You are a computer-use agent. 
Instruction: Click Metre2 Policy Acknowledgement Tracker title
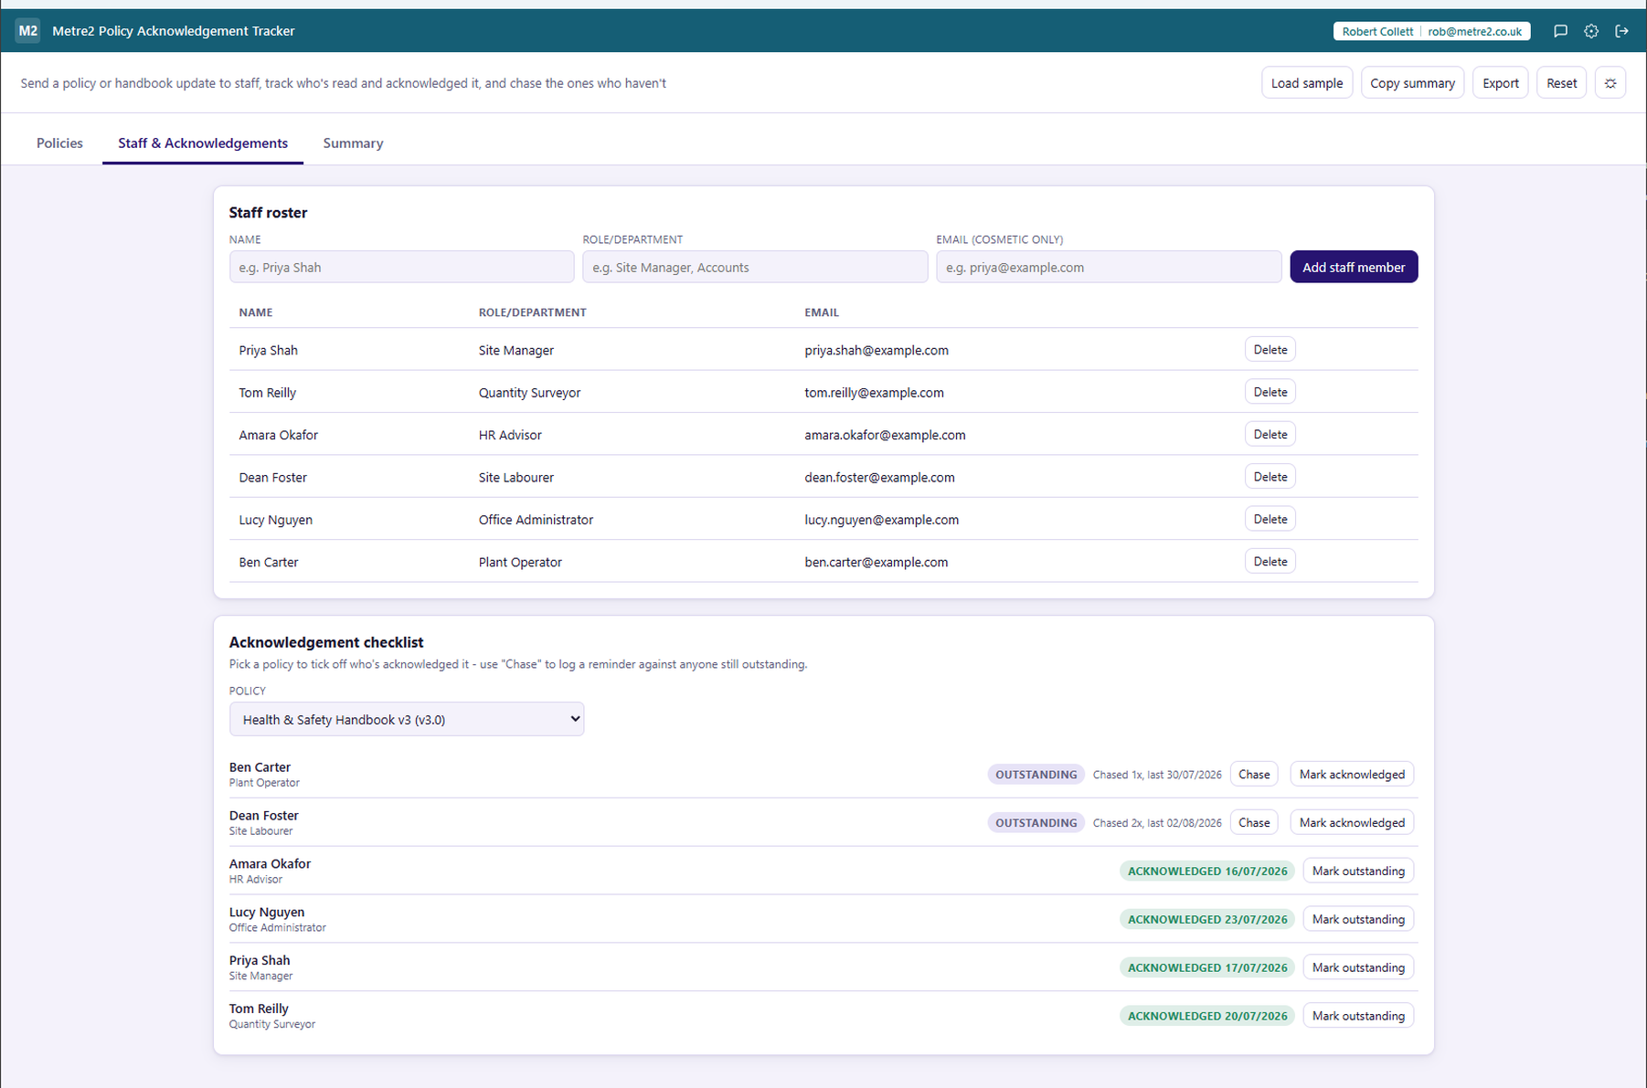click(x=174, y=31)
